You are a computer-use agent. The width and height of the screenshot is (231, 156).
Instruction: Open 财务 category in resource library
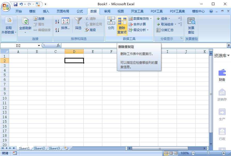click(x=222, y=75)
